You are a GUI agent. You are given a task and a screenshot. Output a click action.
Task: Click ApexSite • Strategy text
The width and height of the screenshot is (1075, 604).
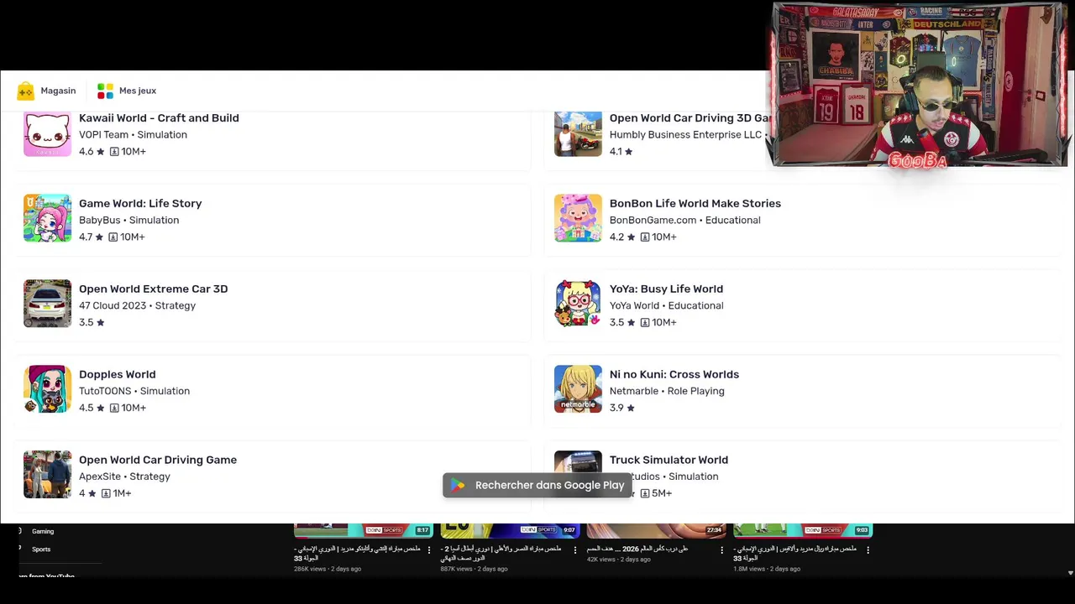[124, 477]
